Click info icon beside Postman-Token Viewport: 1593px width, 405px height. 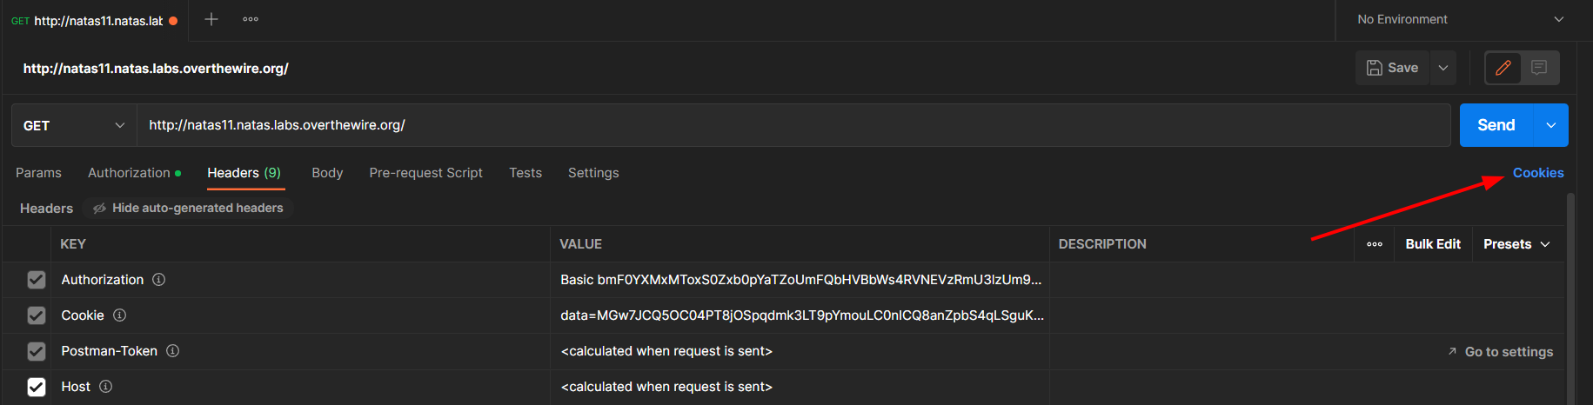172,351
